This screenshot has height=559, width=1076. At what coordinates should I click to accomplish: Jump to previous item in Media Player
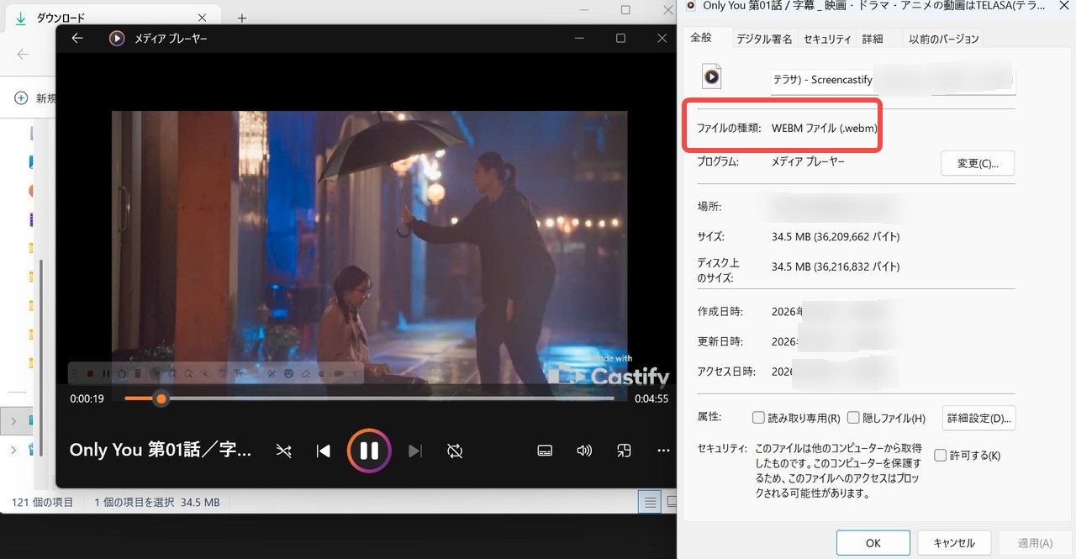(x=323, y=451)
